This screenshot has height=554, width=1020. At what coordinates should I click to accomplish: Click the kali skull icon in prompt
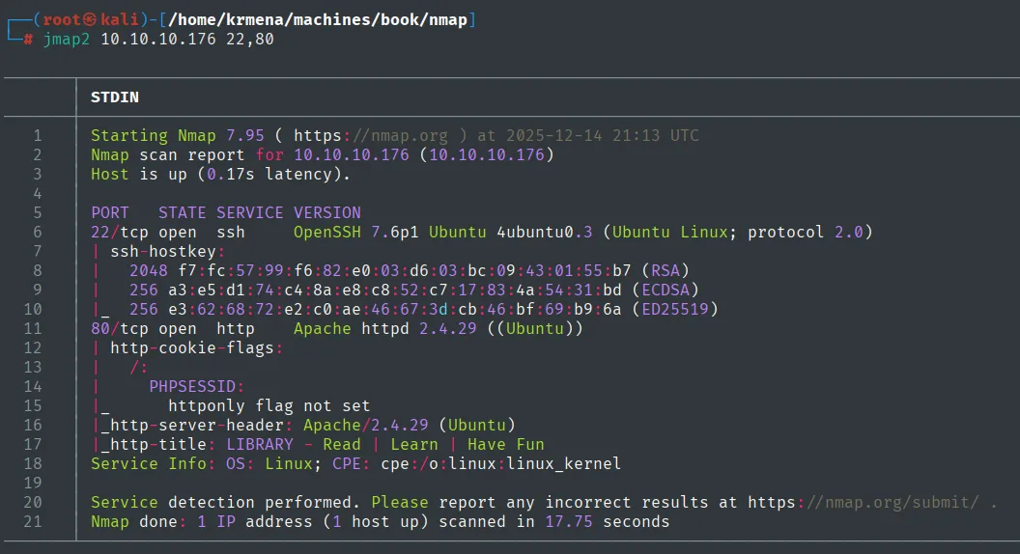pyautogui.click(x=90, y=19)
